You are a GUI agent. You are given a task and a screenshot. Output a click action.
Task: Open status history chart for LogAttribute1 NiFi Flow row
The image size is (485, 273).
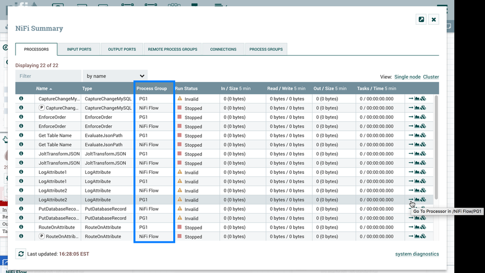point(417,172)
